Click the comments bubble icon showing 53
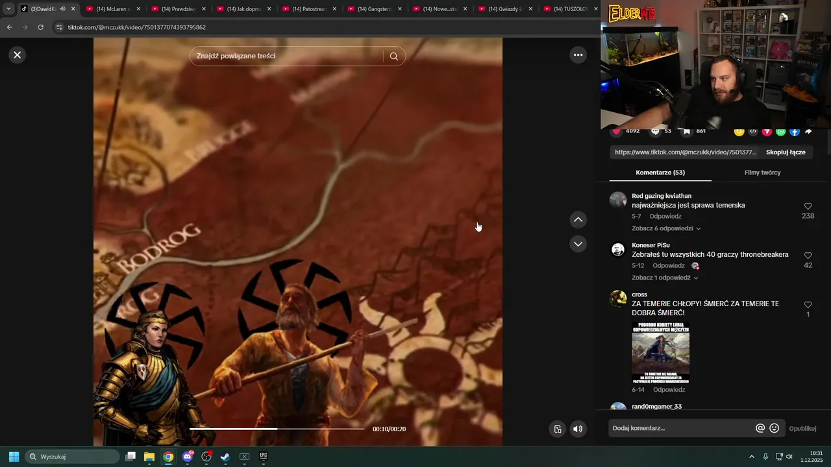 655,131
